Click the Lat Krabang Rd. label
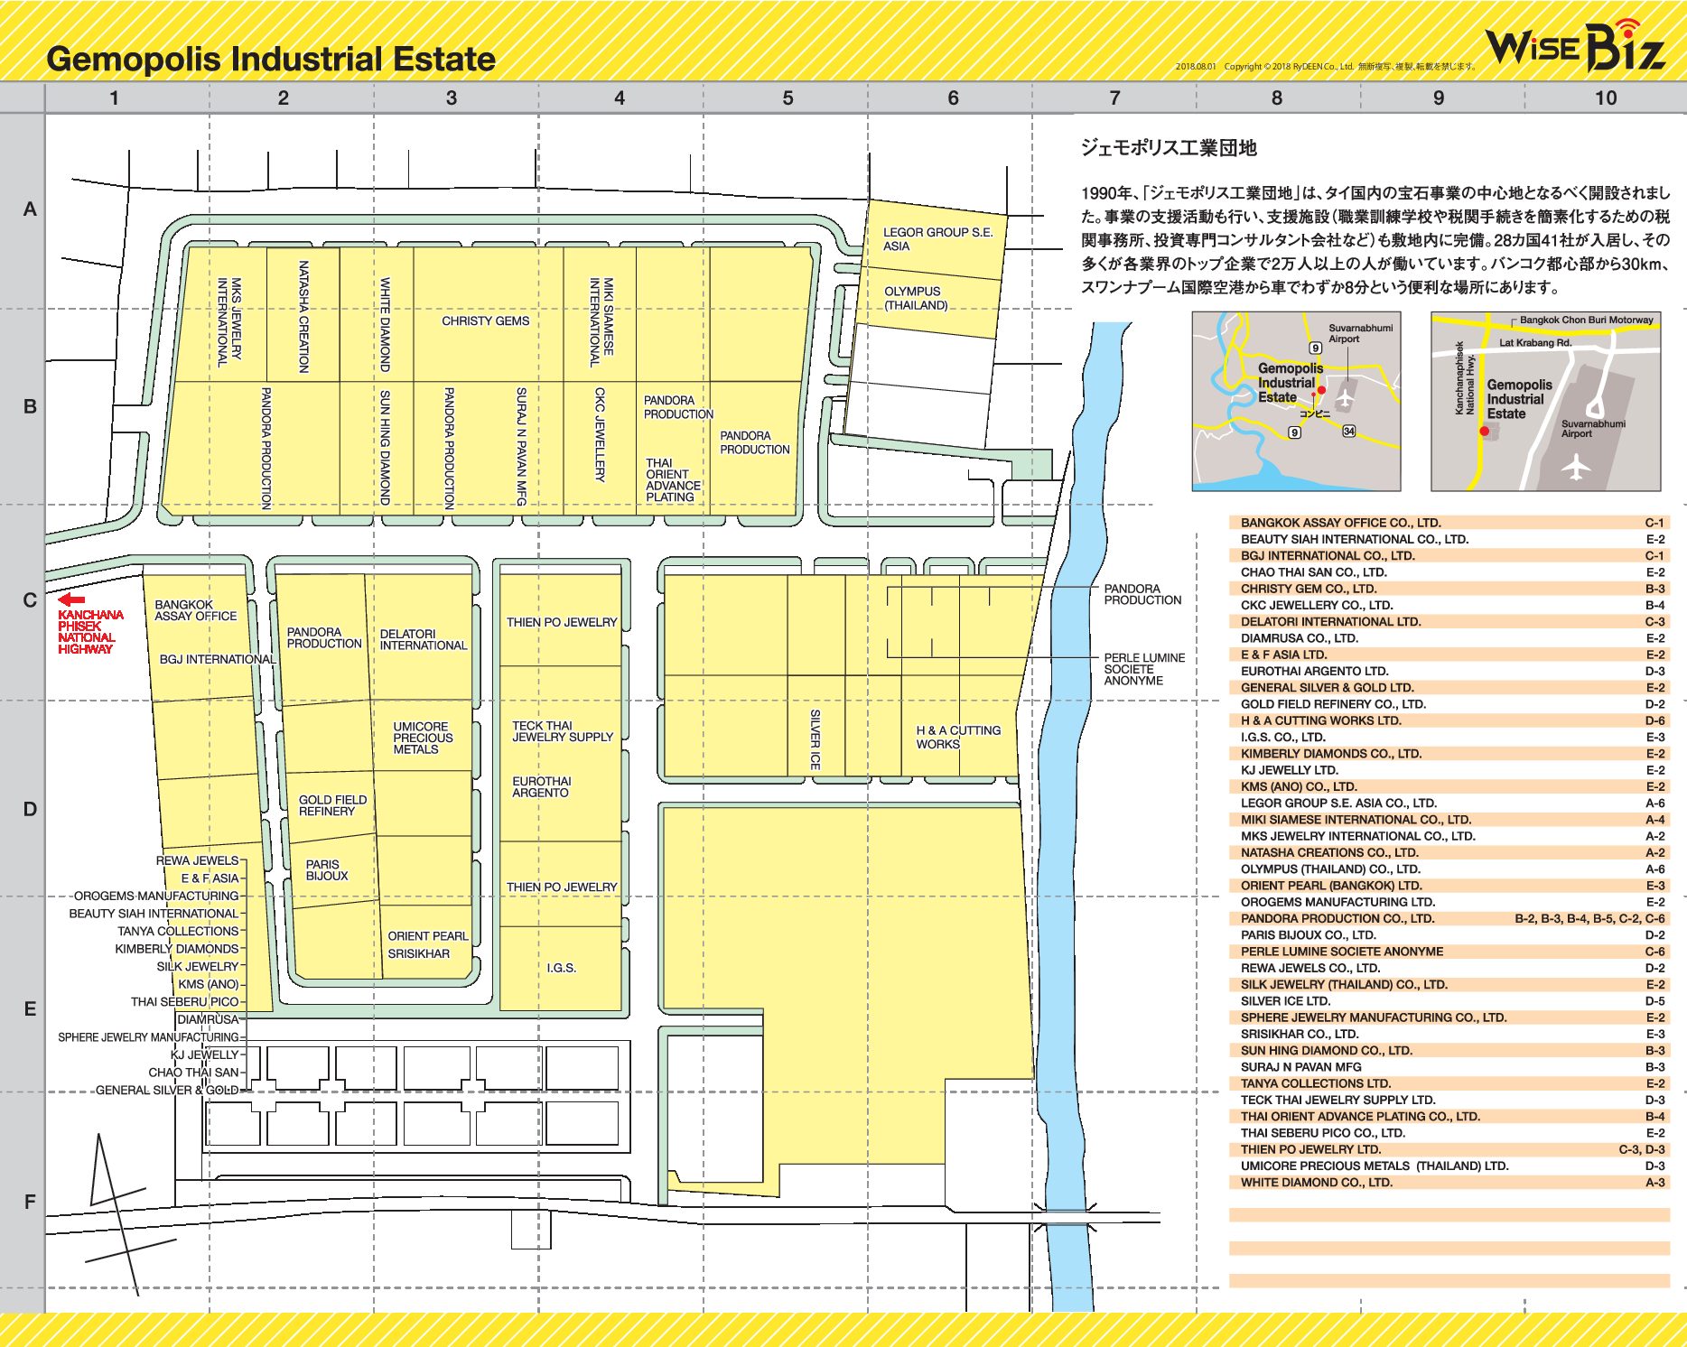 pyautogui.click(x=1535, y=343)
